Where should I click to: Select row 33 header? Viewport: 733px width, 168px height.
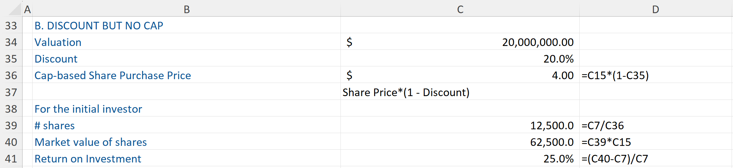pos(11,26)
